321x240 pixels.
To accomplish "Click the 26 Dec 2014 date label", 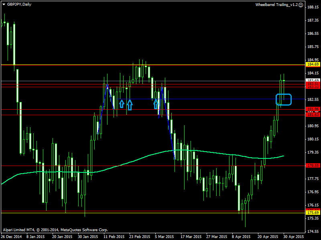I will [12, 237].
